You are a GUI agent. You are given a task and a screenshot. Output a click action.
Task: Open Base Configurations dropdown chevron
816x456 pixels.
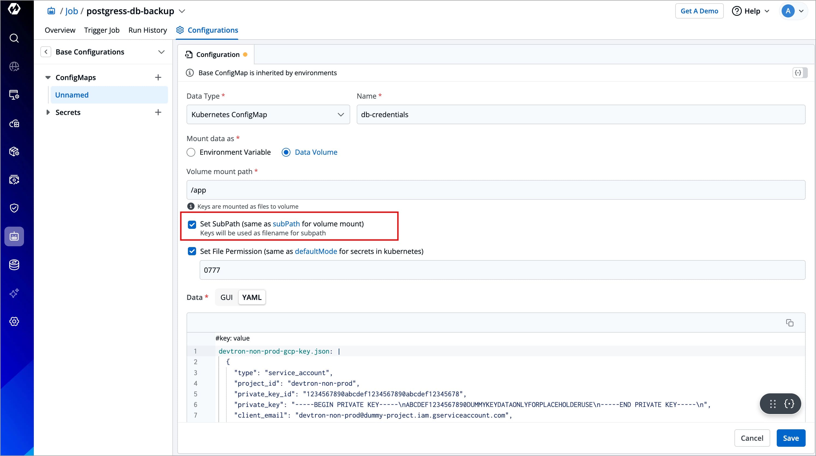click(x=161, y=52)
